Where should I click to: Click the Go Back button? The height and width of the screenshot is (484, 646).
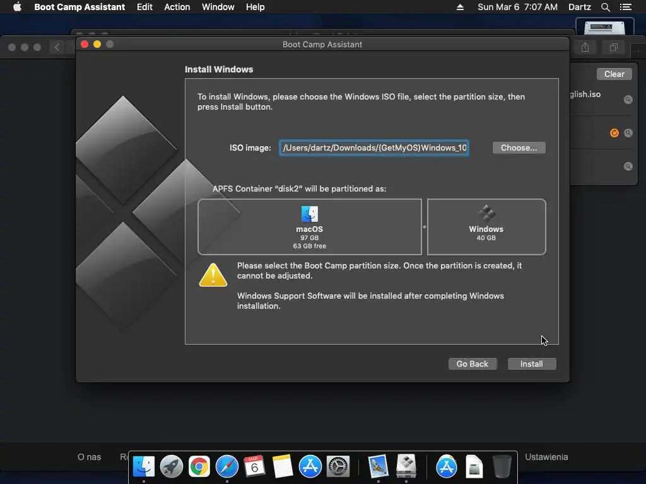point(472,364)
